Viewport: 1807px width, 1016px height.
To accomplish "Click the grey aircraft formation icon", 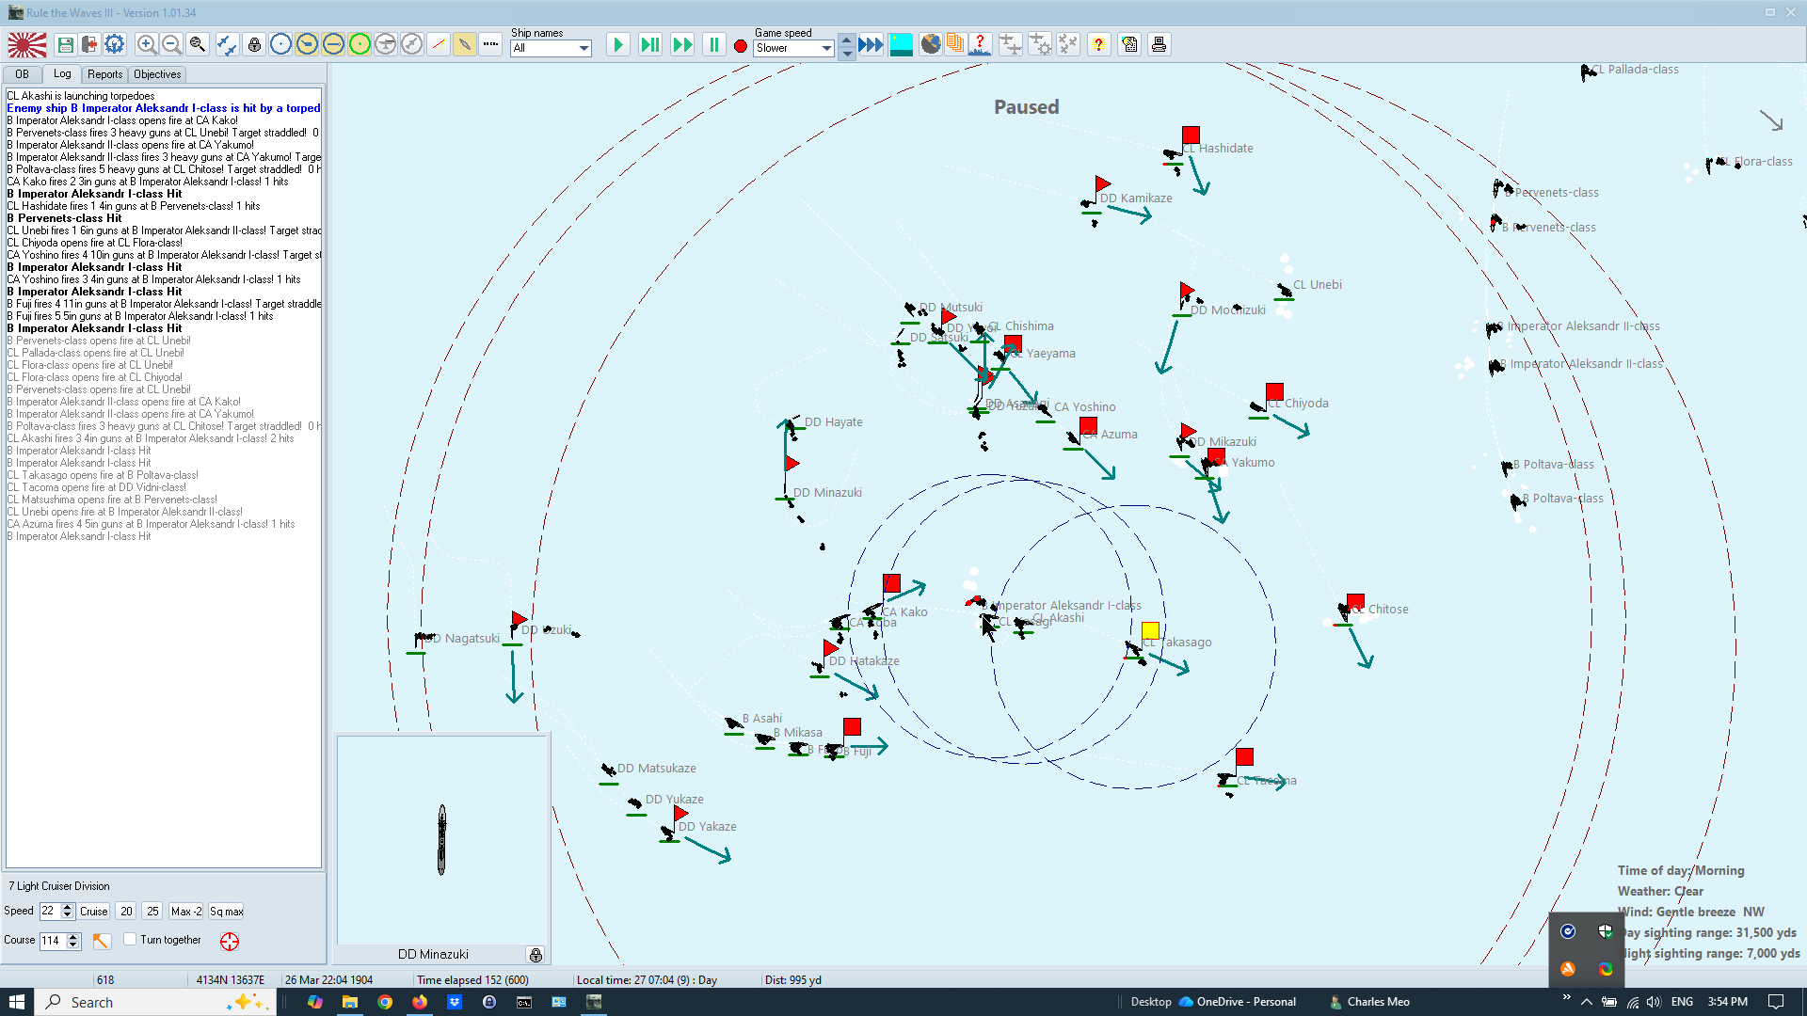I will (1068, 44).
